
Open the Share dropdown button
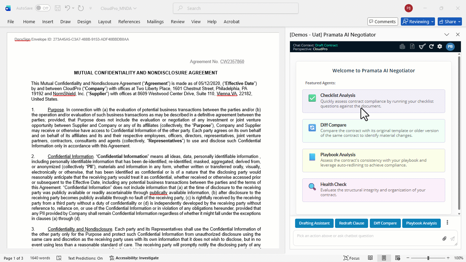pyautogui.click(x=450, y=21)
